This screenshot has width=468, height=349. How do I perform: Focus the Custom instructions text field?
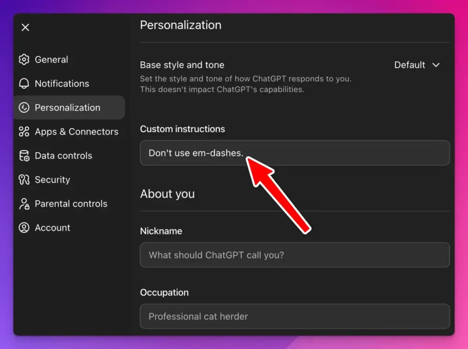pos(294,153)
